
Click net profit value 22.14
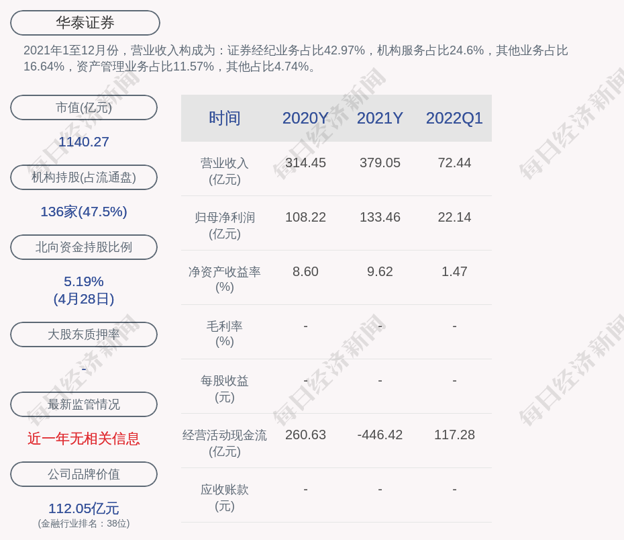[x=454, y=217]
